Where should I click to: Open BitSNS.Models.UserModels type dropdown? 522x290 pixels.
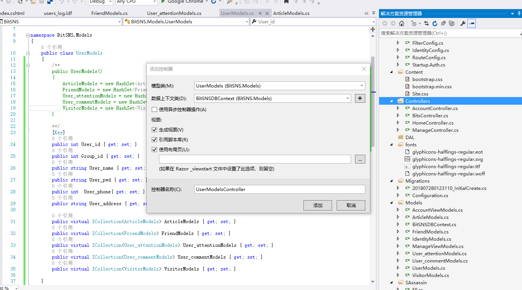pos(247,22)
